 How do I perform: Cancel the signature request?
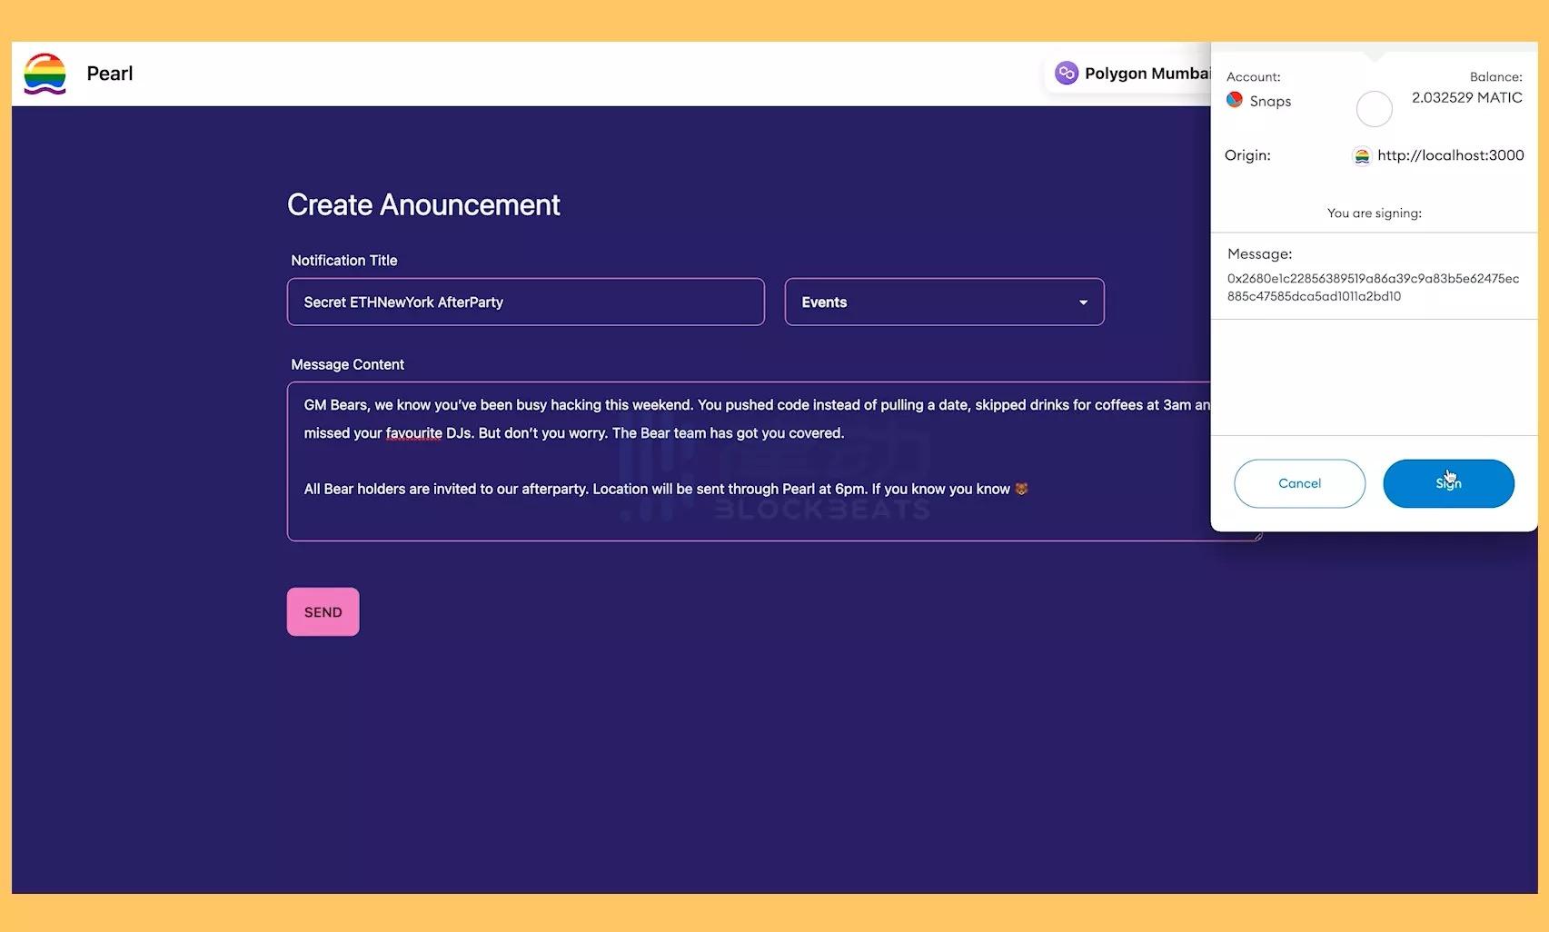point(1299,483)
